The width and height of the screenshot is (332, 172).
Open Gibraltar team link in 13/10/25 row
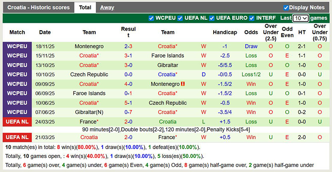(168, 65)
